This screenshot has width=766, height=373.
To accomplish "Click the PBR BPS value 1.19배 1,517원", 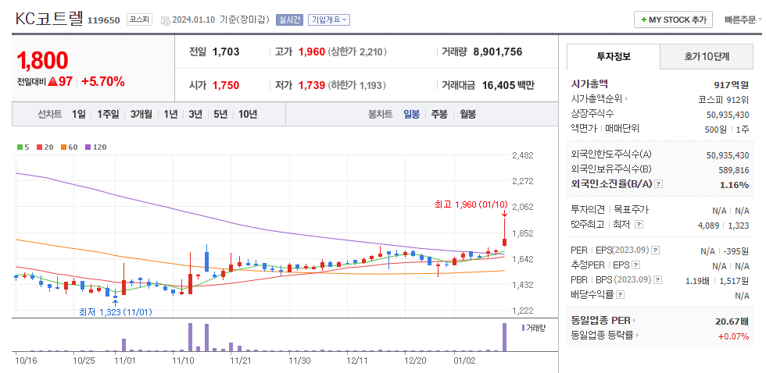I will (718, 281).
